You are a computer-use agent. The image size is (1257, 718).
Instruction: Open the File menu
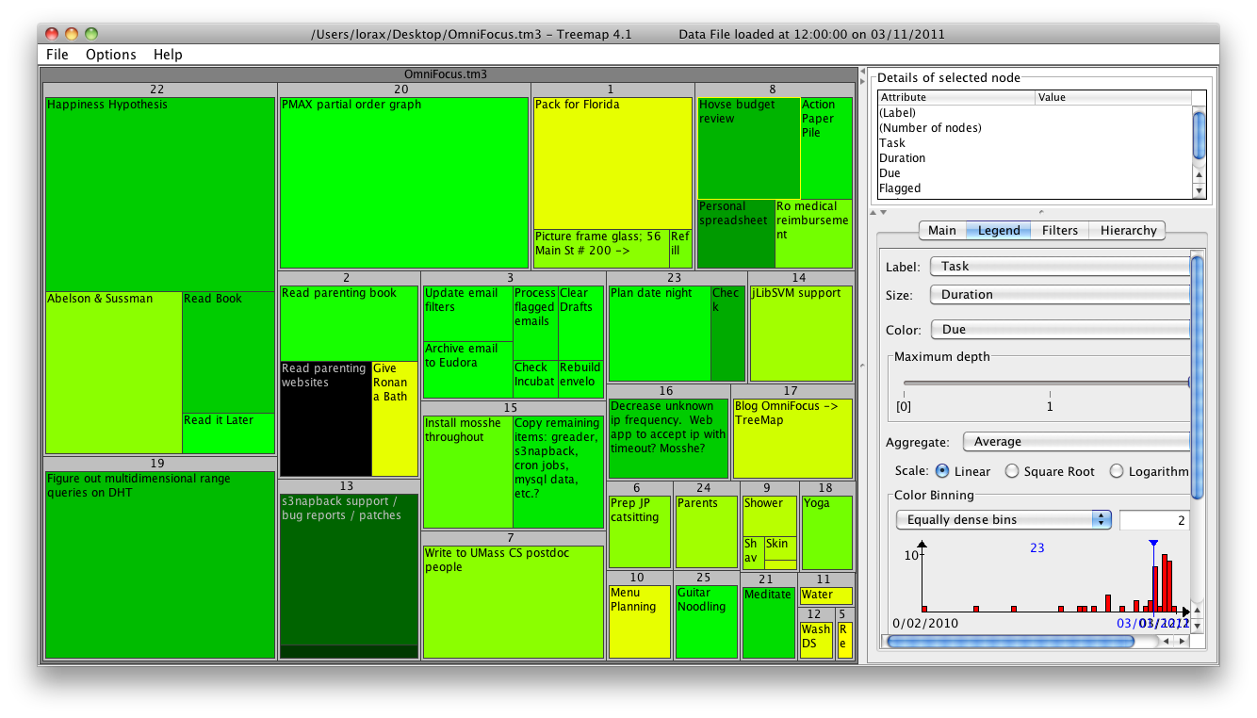pos(57,55)
